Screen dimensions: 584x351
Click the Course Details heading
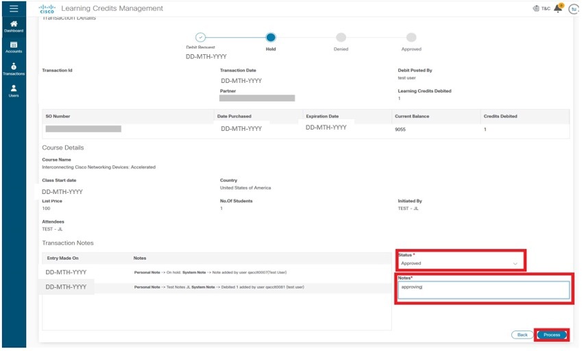click(x=63, y=147)
